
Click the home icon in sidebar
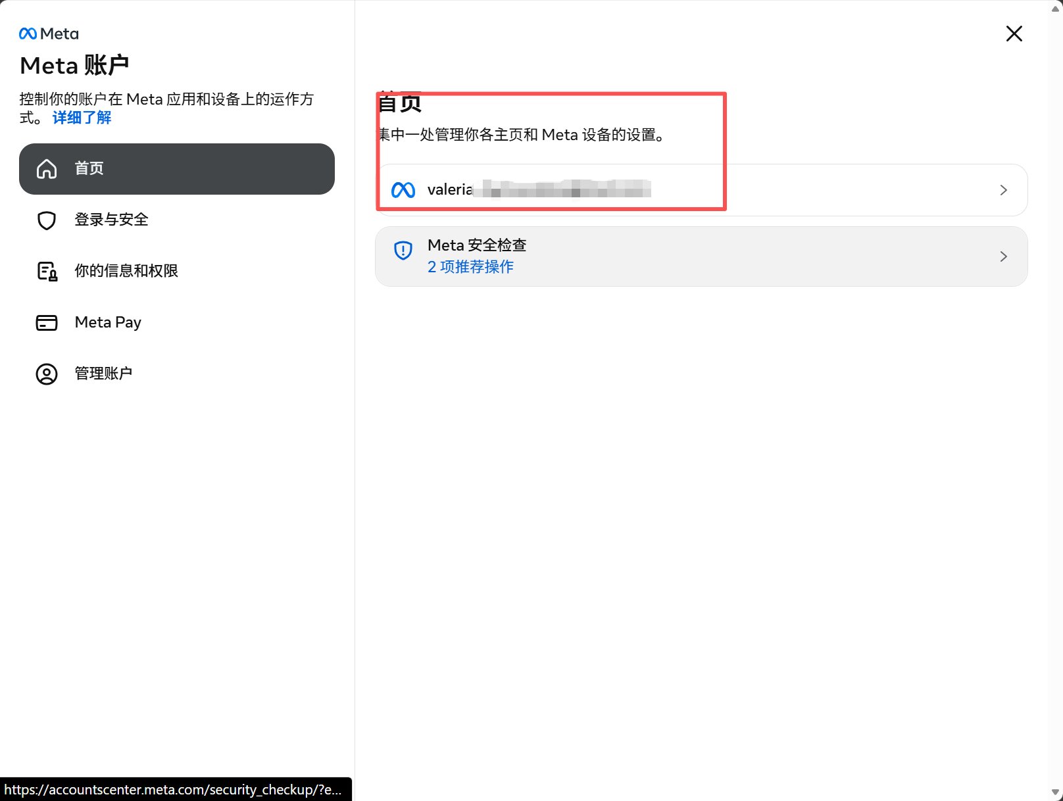(x=47, y=169)
